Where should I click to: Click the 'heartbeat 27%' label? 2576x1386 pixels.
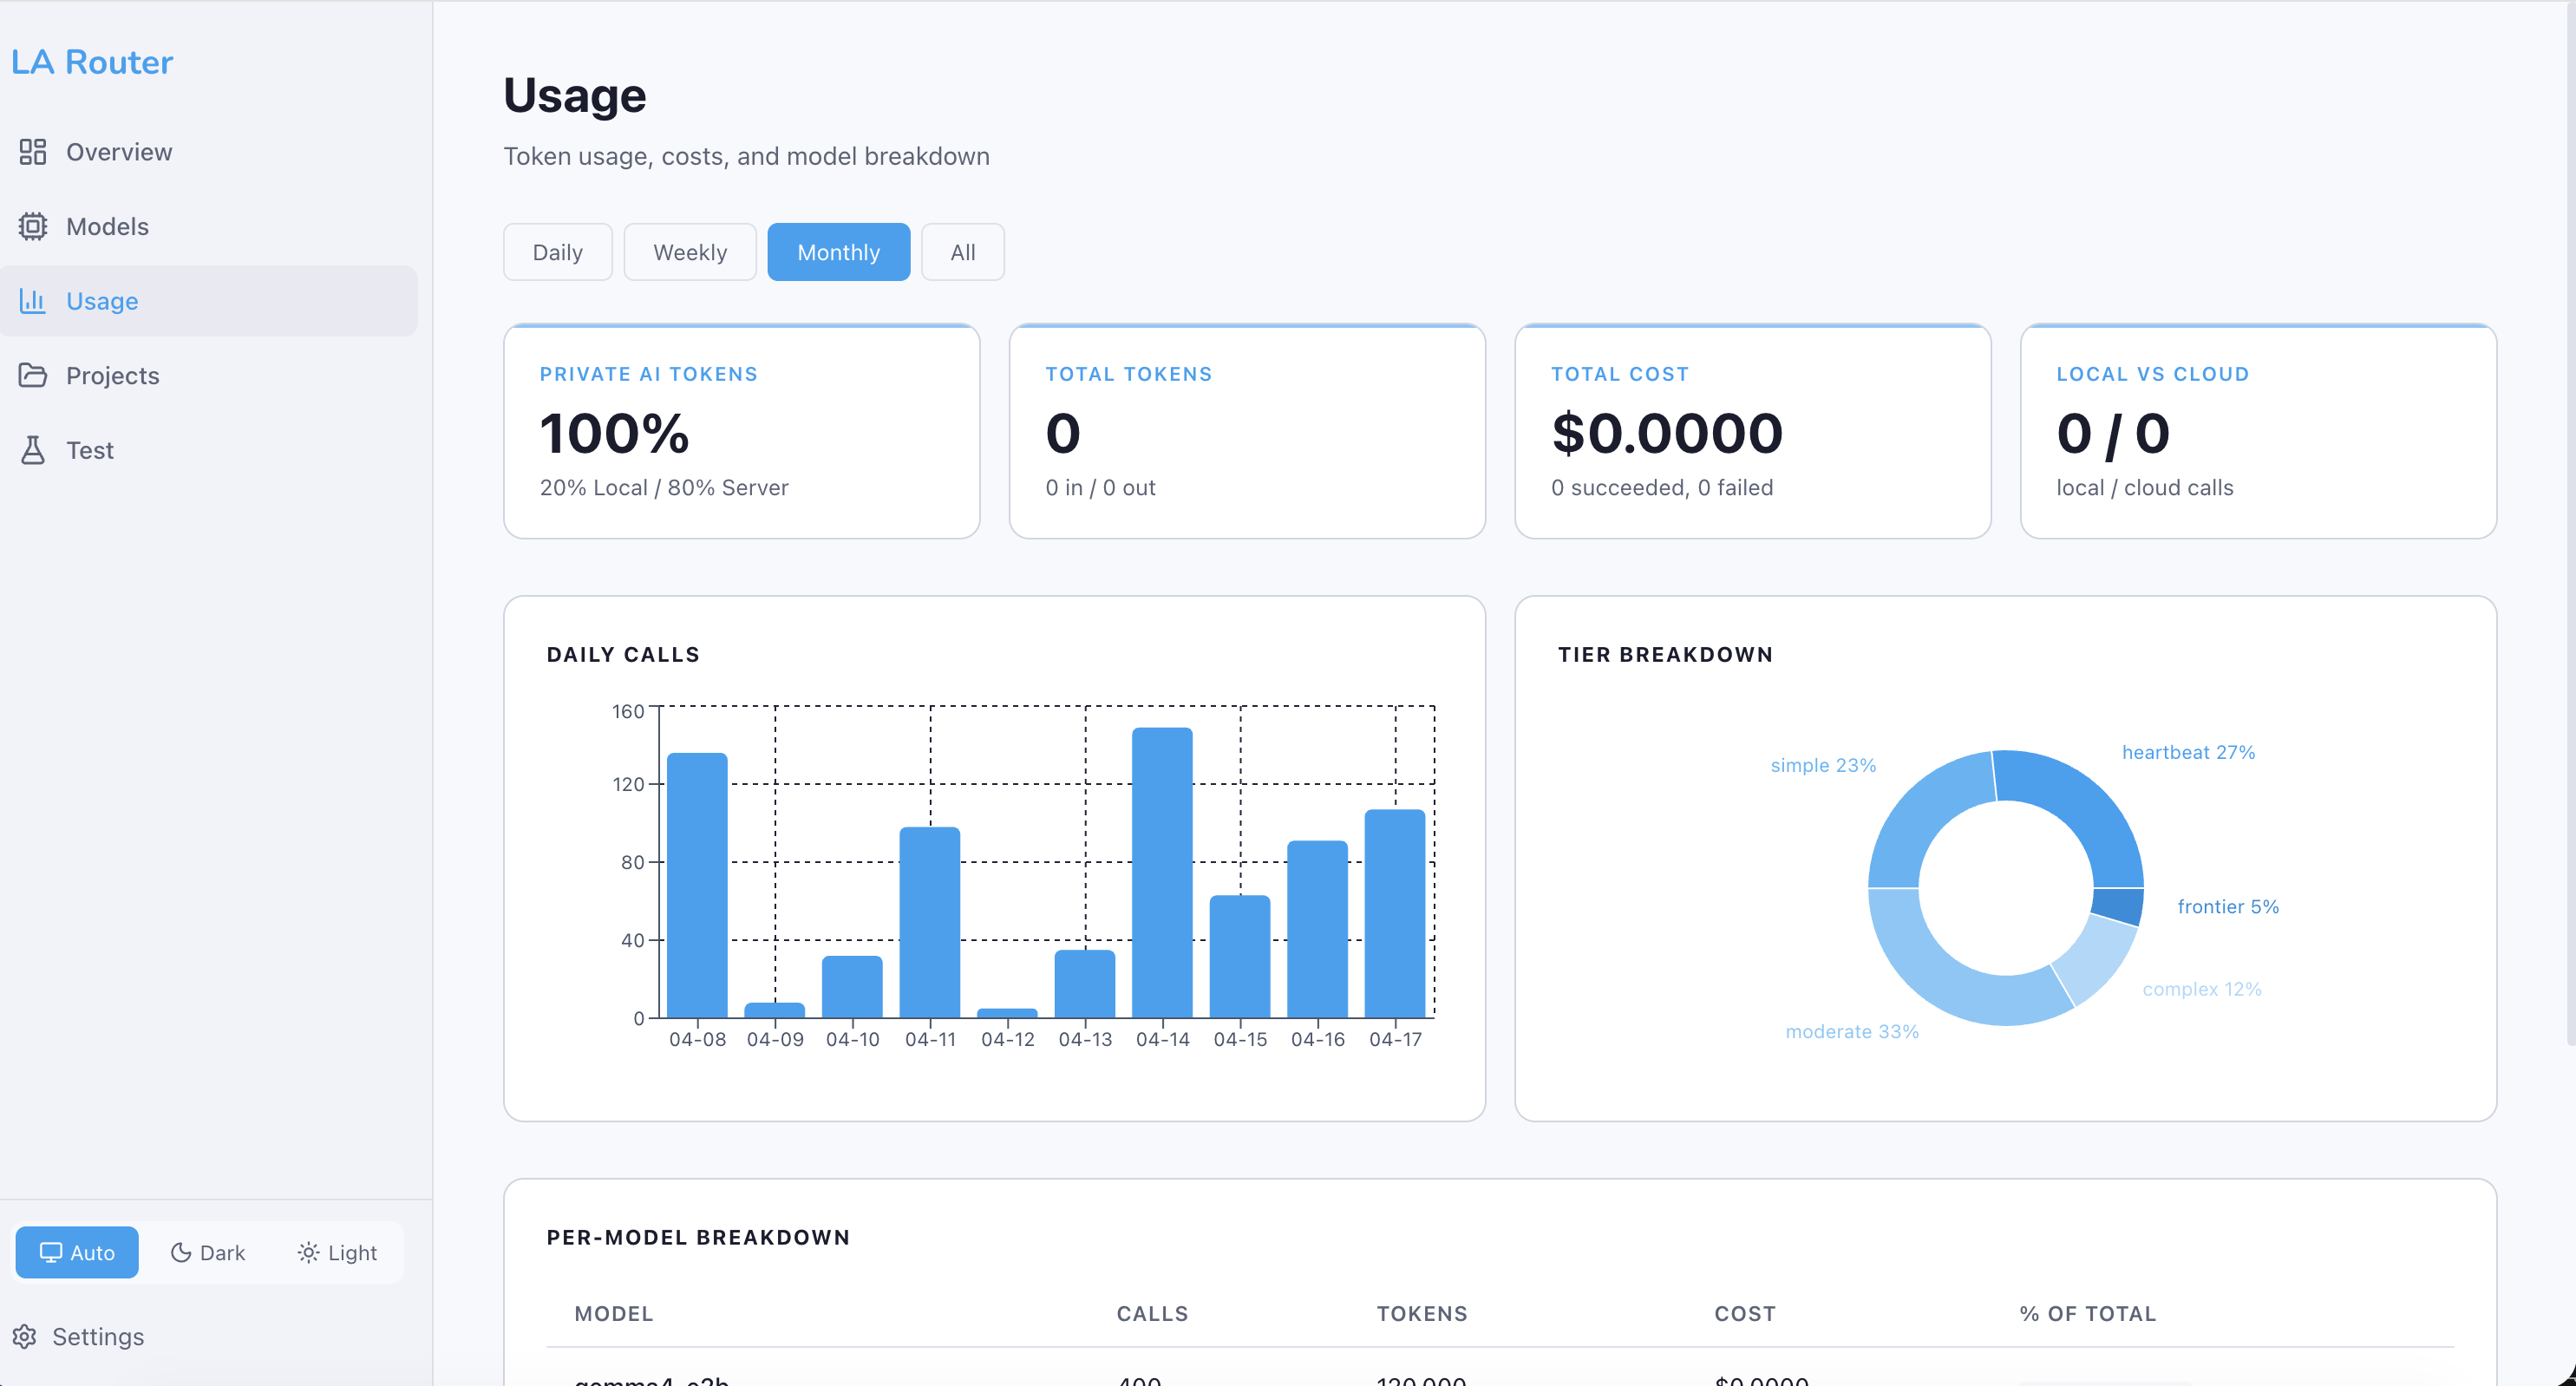point(2188,752)
